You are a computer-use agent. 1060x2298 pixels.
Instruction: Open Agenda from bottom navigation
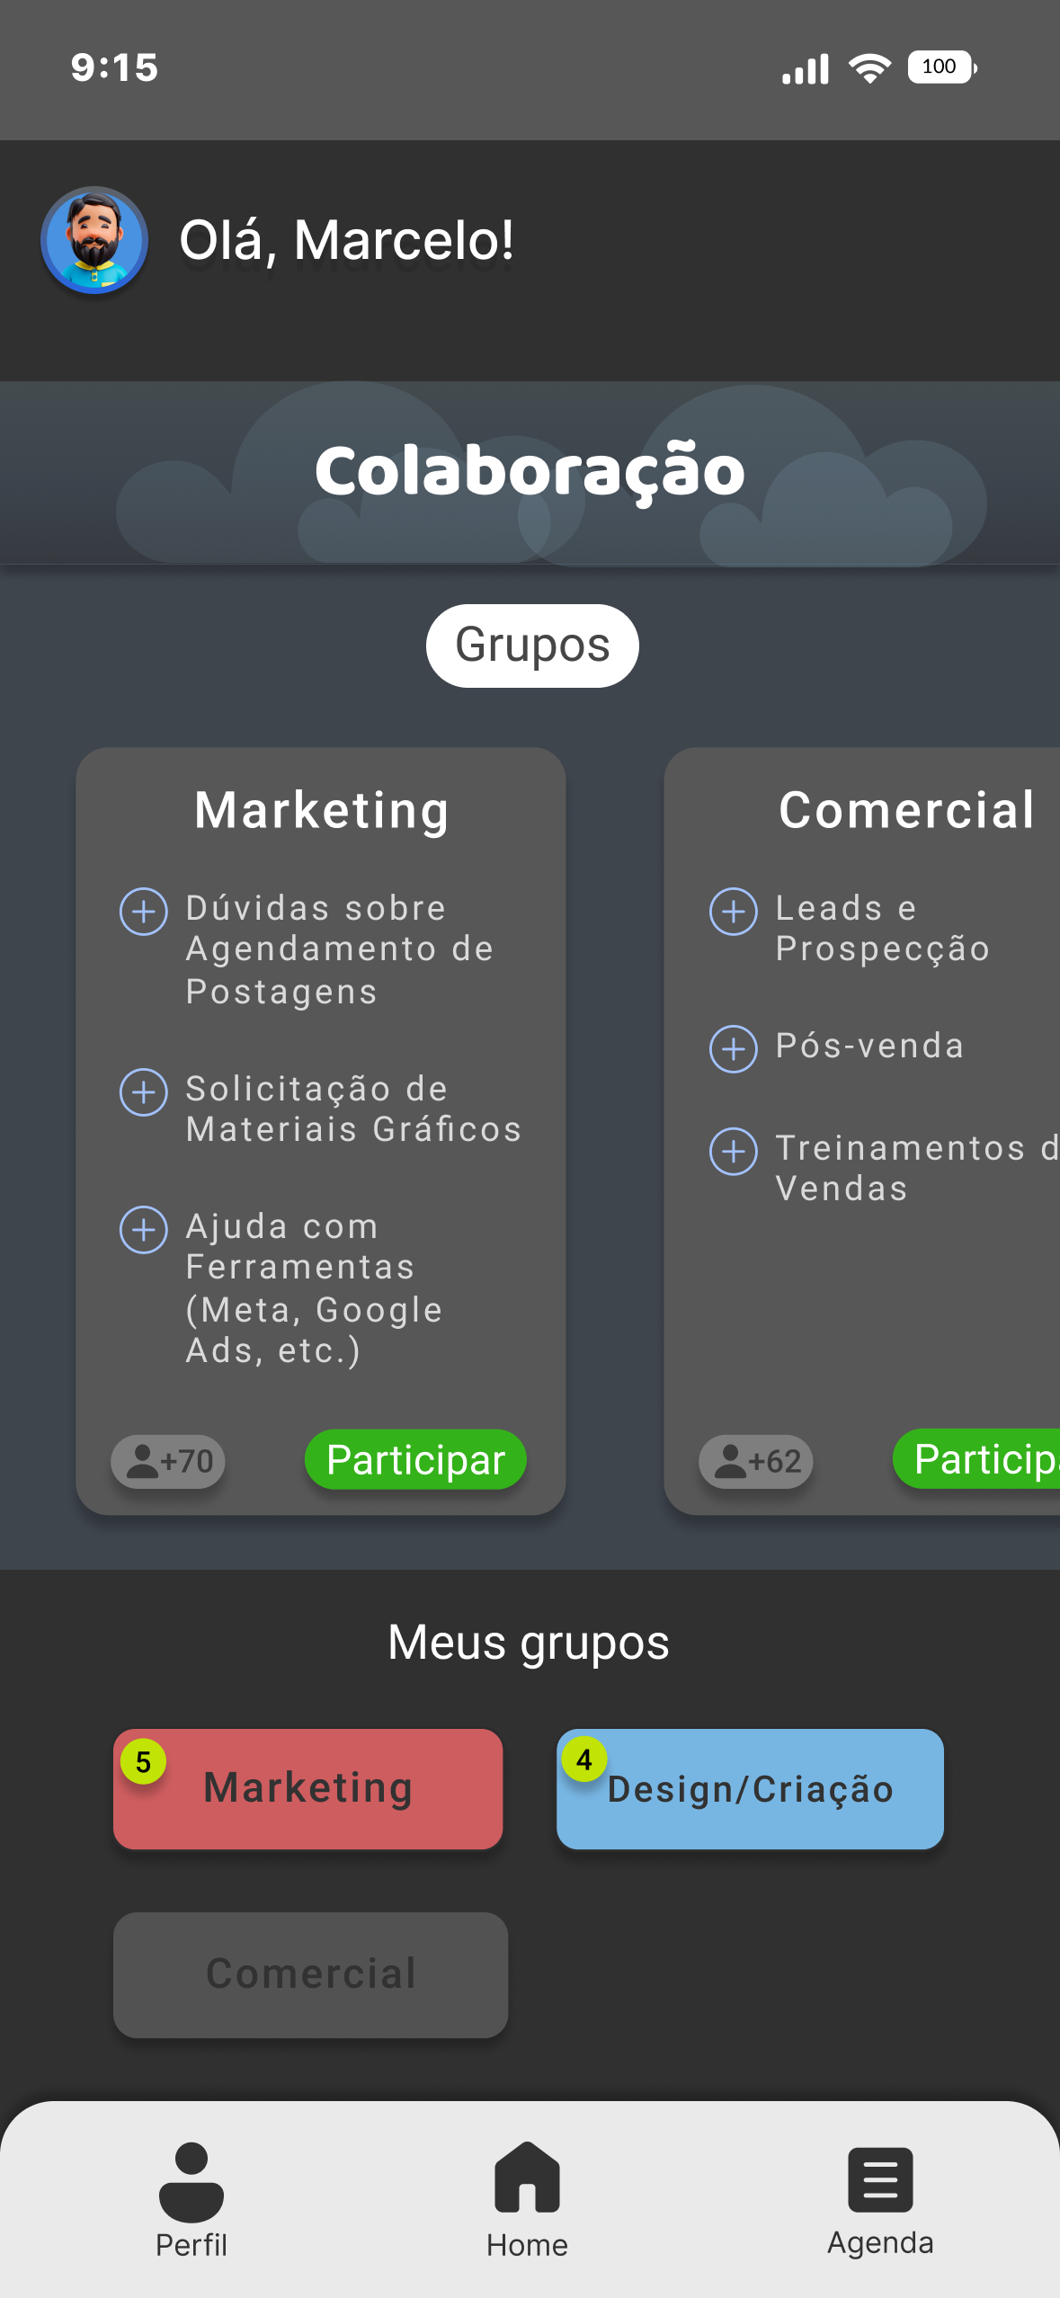(880, 2199)
